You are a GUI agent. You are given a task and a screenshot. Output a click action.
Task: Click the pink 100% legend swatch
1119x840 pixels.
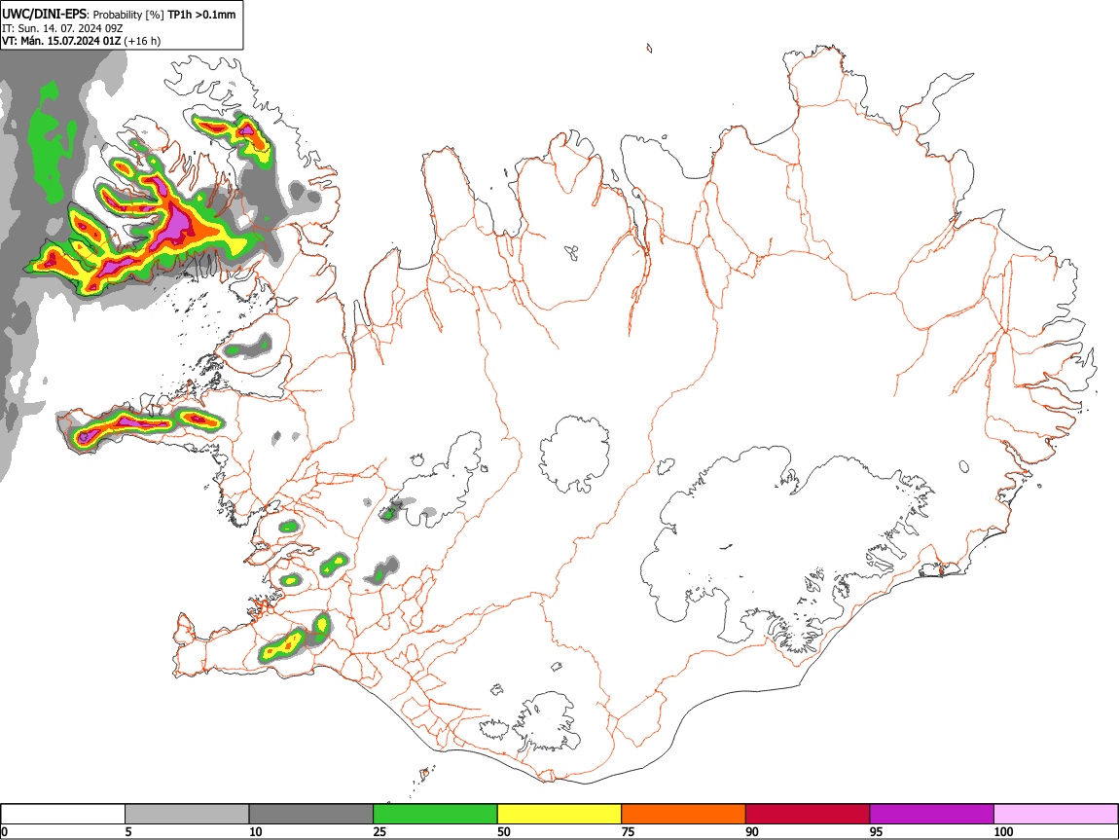(1056, 815)
